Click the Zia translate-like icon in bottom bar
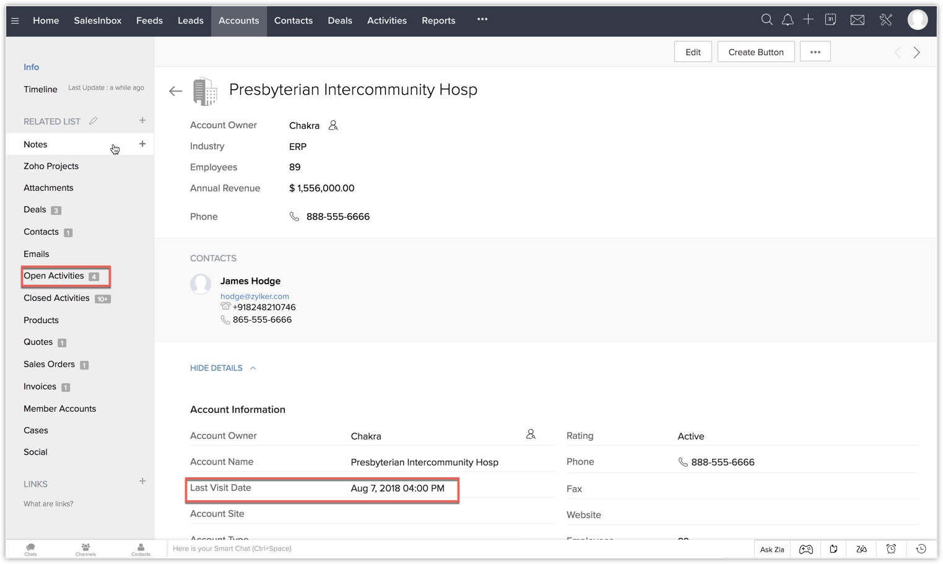This screenshot has width=943, height=564. coord(861,549)
